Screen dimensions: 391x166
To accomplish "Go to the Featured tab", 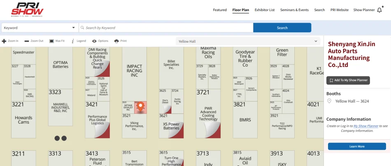I will 220,10.
